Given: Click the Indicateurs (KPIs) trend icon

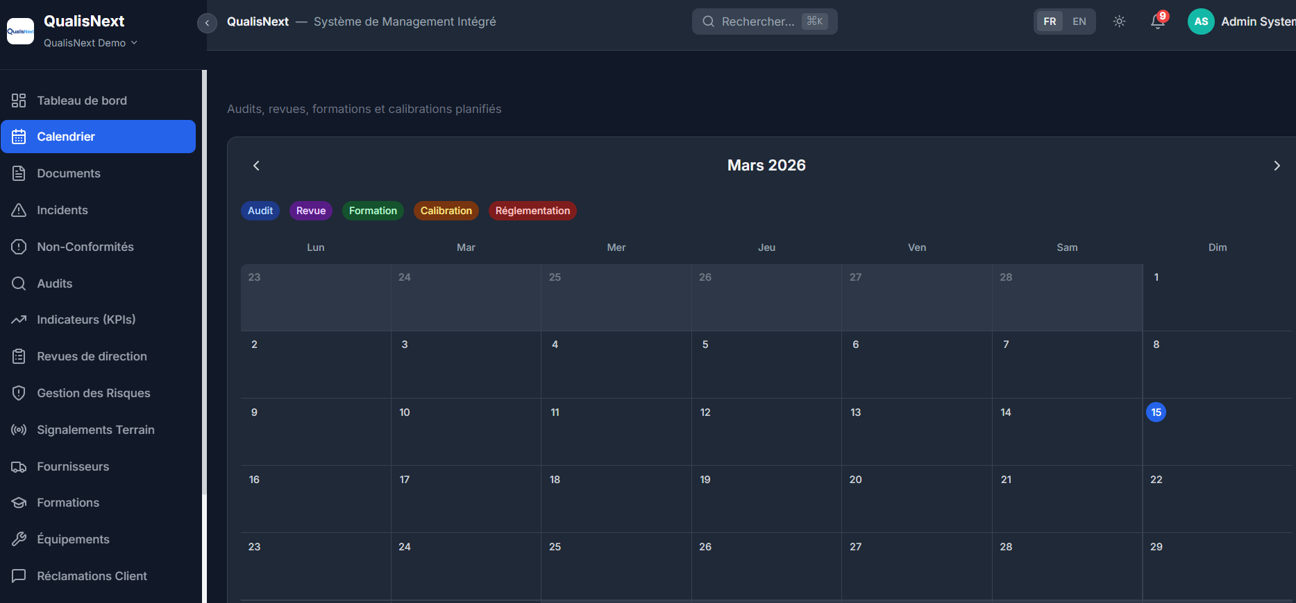Looking at the screenshot, I should [19, 320].
